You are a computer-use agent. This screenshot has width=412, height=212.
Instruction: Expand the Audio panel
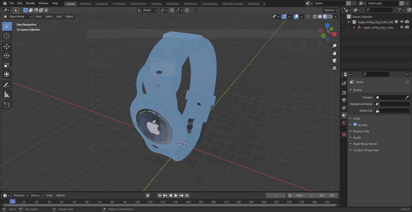point(357,137)
